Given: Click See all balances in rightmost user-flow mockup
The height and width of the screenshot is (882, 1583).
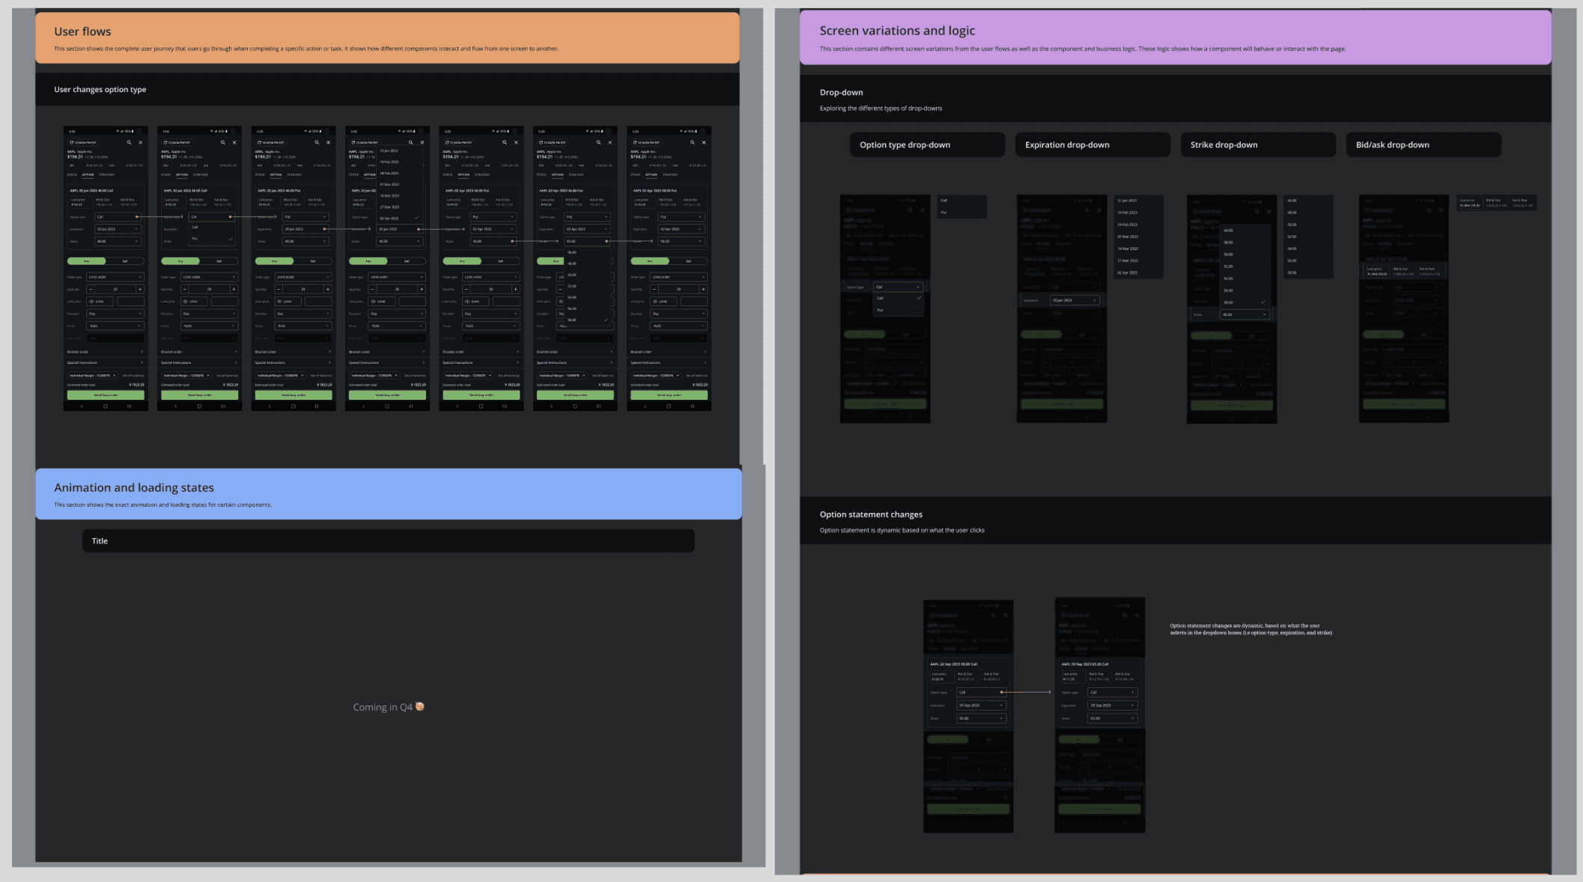Looking at the screenshot, I should 696,375.
